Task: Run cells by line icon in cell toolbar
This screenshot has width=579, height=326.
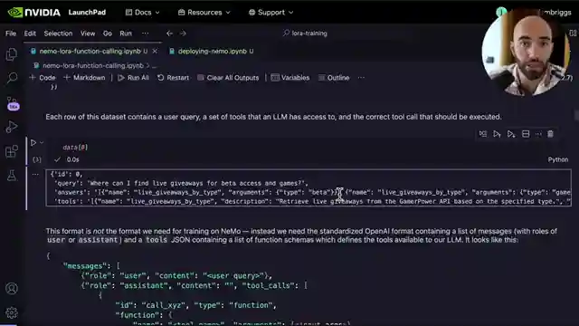Action: pyautogui.click(x=482, y=134)
